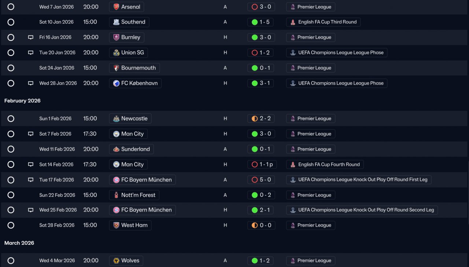
Task: Open the 5 - 0 result against Bayern
Action: tap(261, 180)
